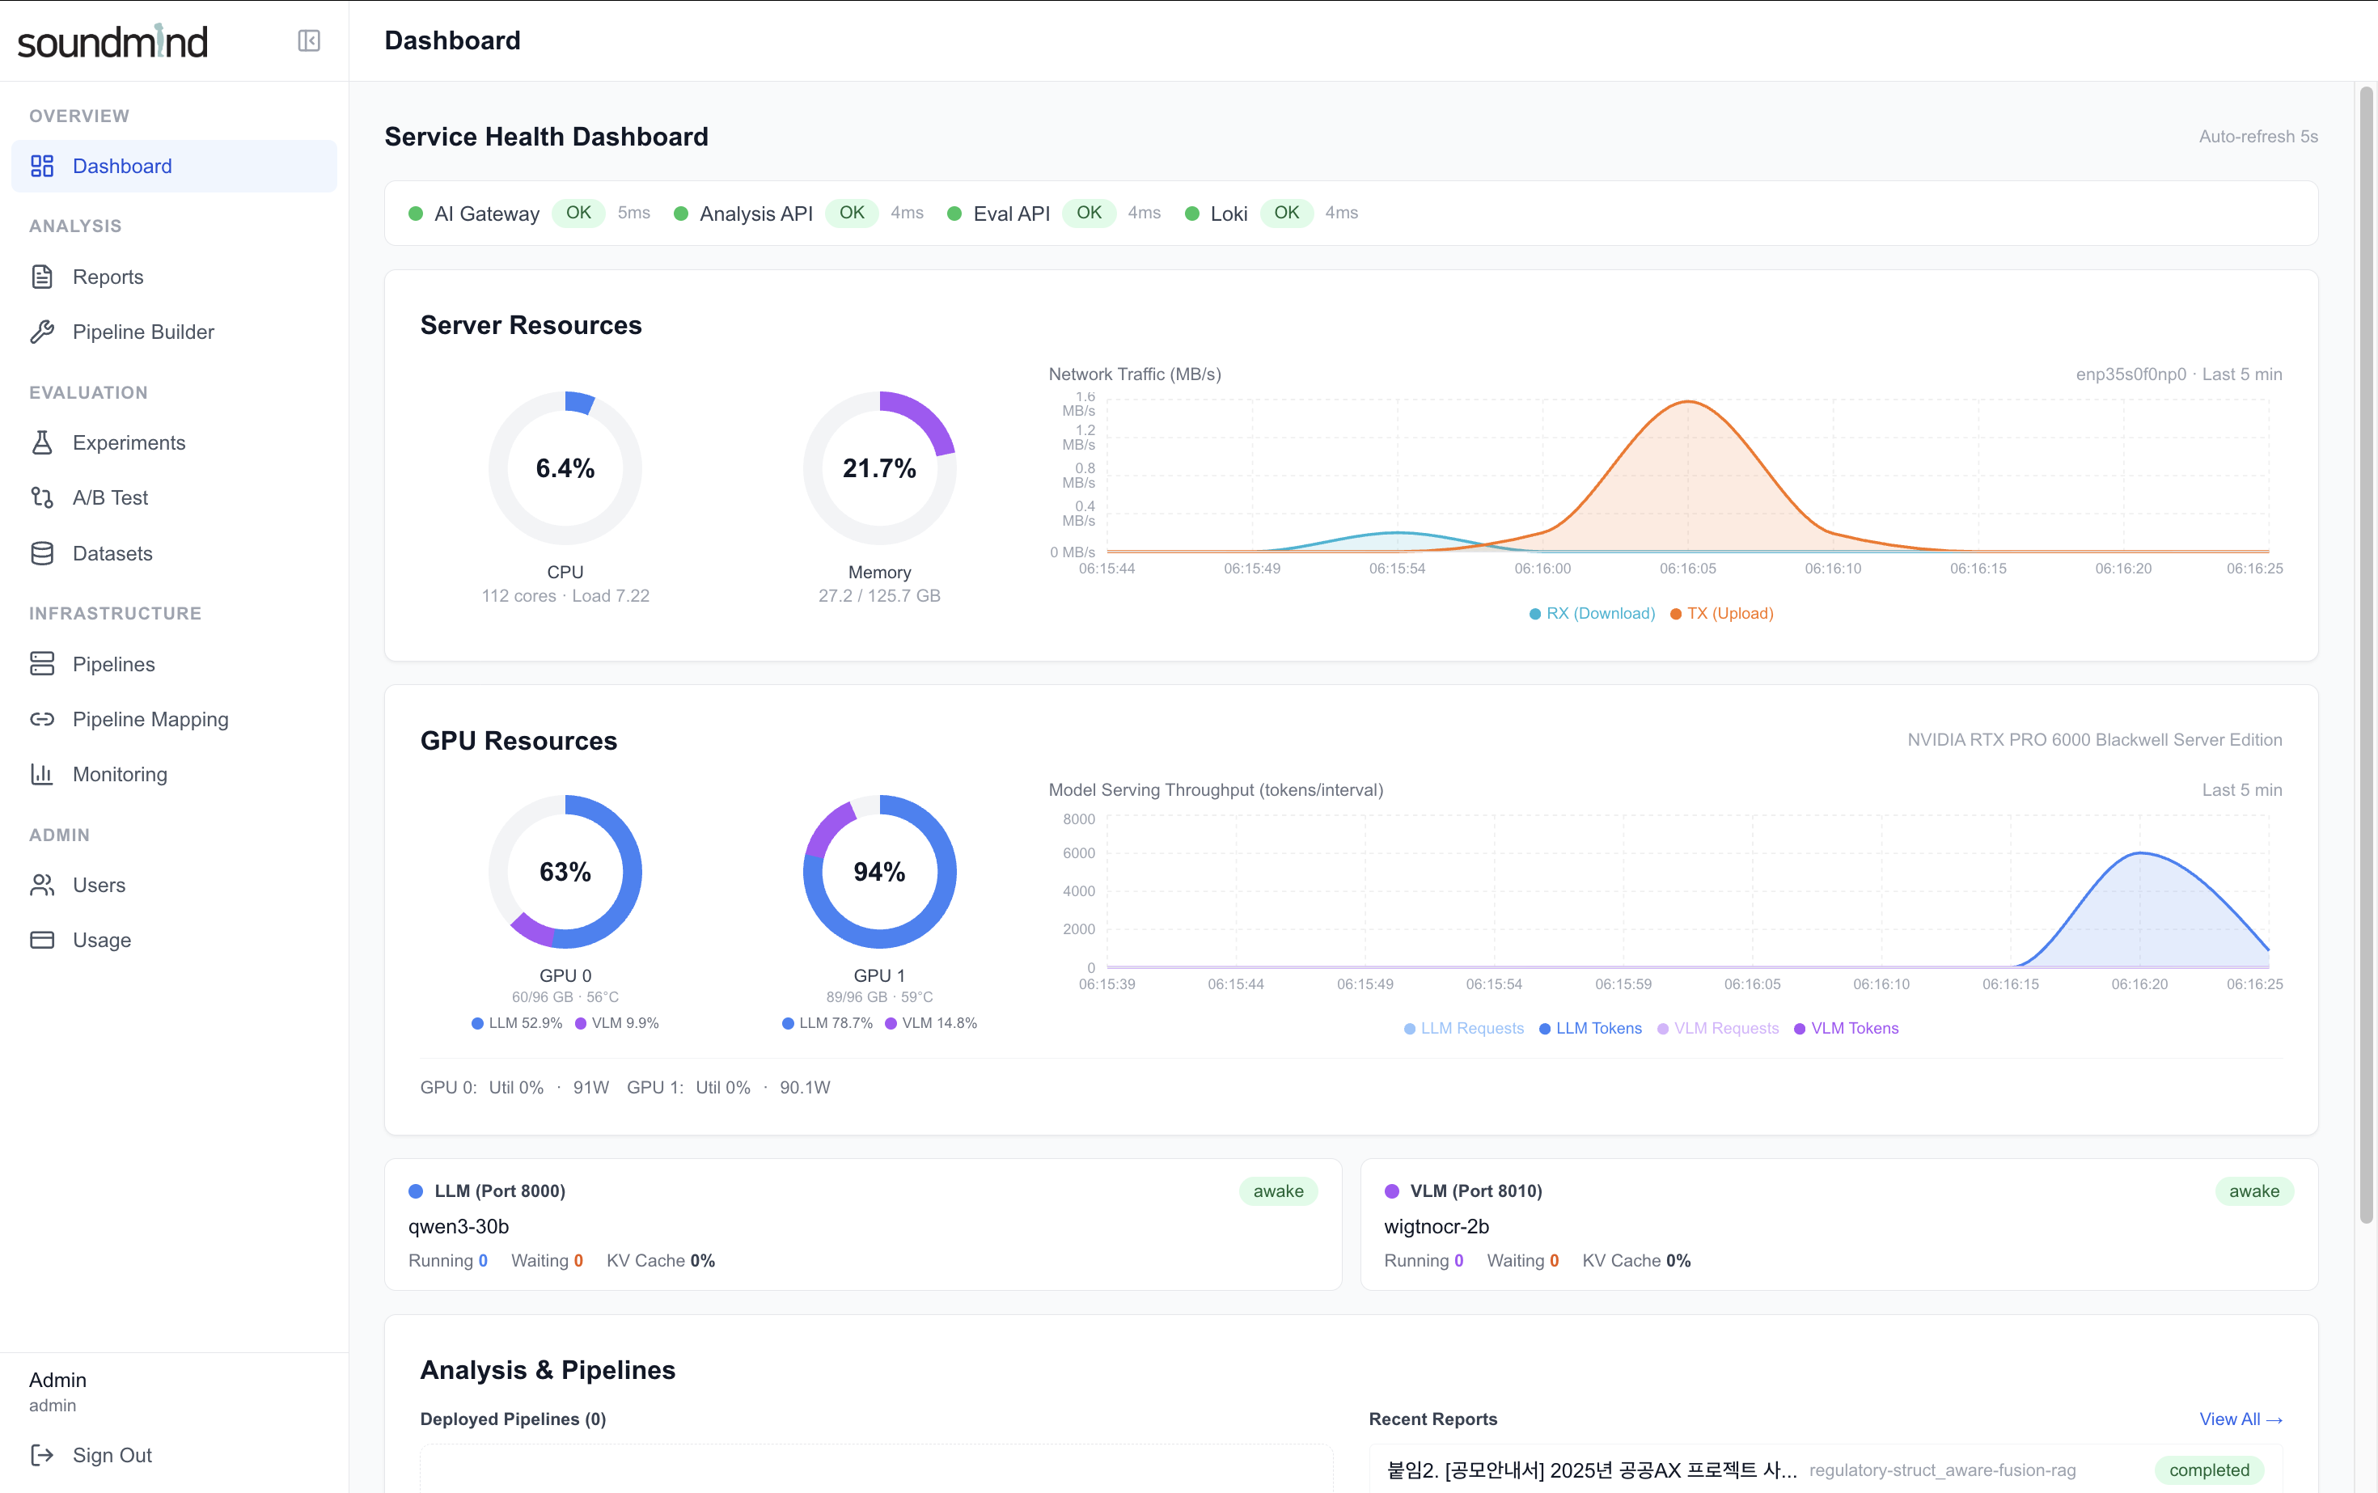
Task: Select the wigtnocr-2b model name
Action: click(x=1436, y=1226)
